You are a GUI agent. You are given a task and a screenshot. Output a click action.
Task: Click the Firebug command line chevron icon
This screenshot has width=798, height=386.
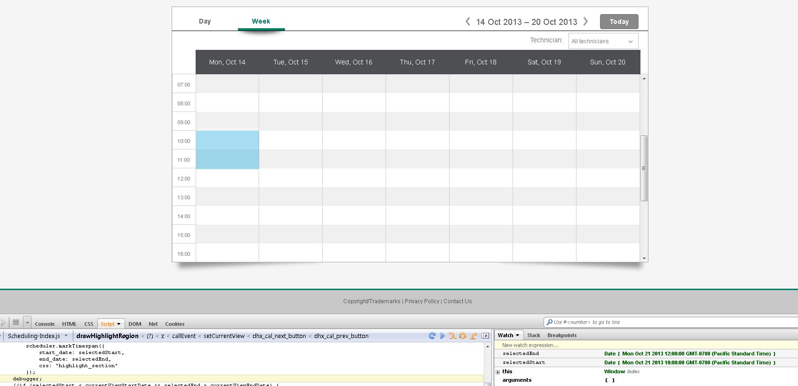click(3, 323)
